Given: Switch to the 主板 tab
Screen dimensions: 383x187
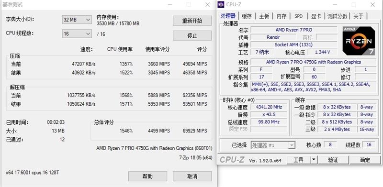Looking at the screenshot, I should [264, 16].
